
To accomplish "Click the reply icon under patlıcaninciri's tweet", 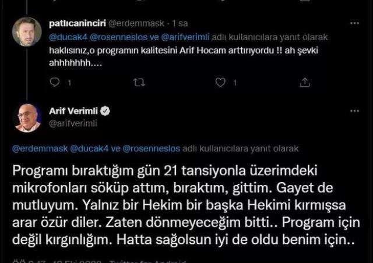I will coord(55,84).
